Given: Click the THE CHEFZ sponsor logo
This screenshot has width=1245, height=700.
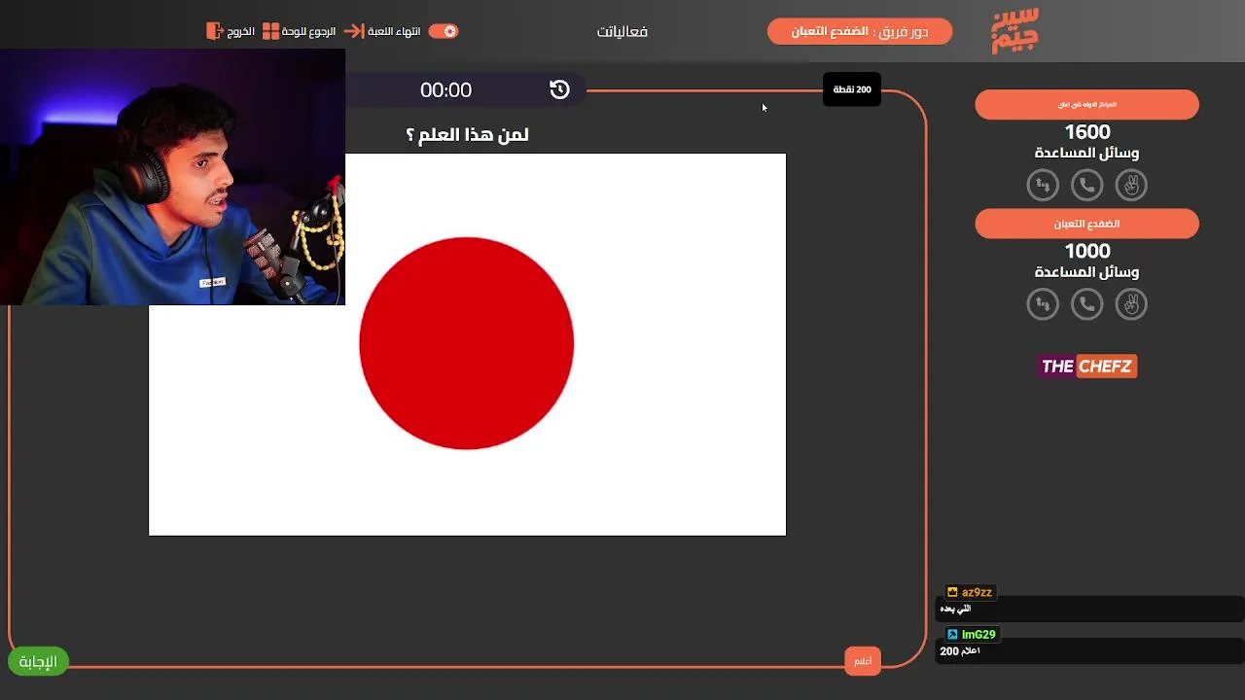Looking at the screenshot, I should (x=1087, y=367).
